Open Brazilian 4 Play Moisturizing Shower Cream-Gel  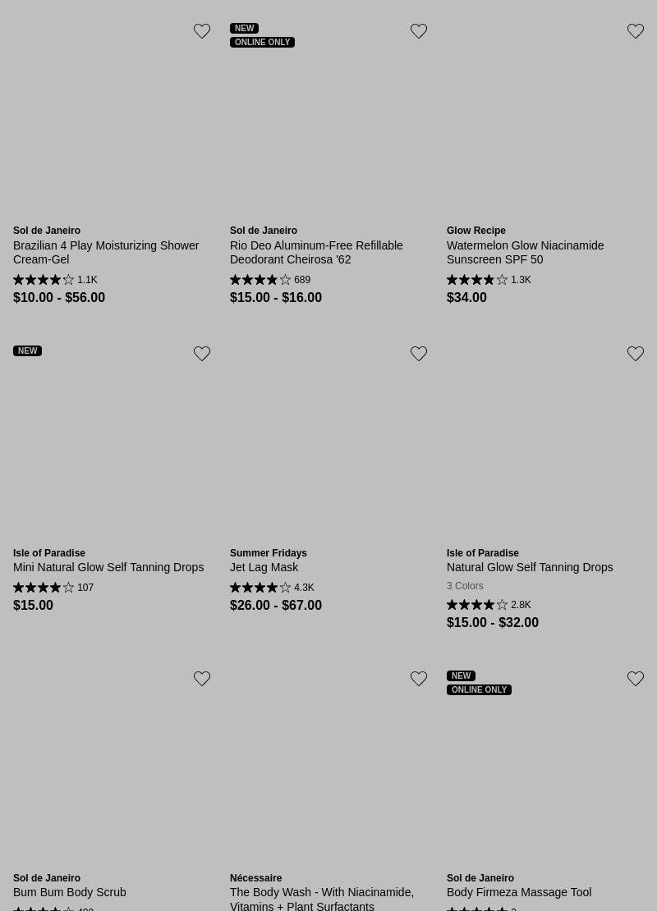(x=106, y=252)
